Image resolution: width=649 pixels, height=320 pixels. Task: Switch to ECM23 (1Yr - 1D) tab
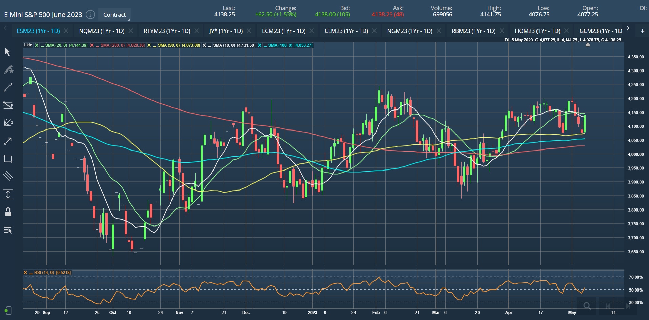tap(284, 31)
